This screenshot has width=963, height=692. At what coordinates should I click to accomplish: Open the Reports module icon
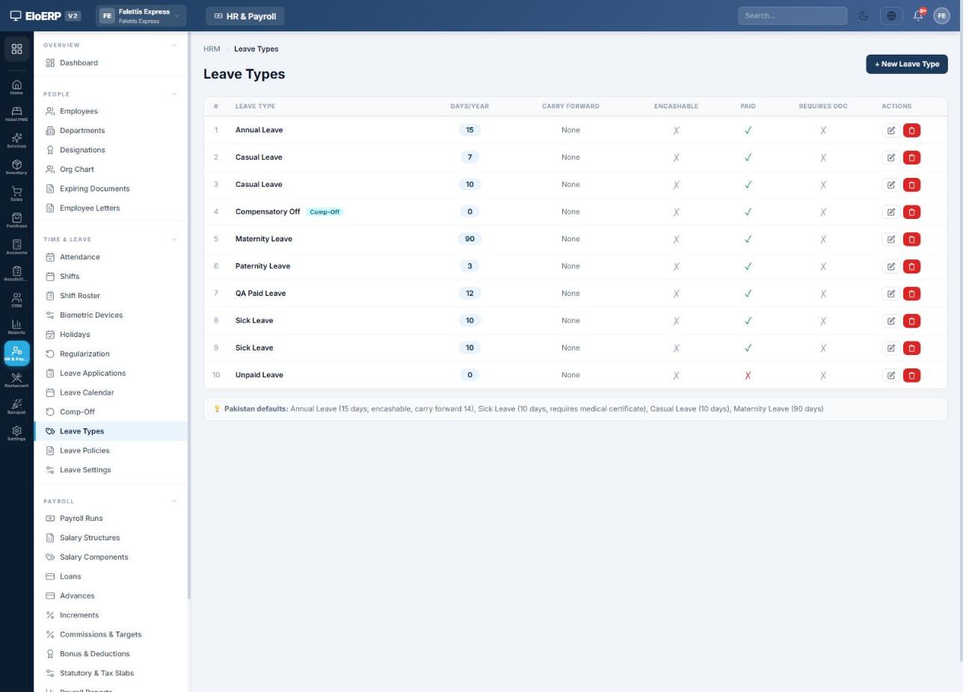coord(16,327)
